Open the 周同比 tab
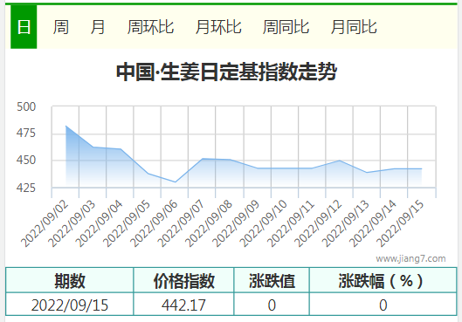 tap(286, 27)
